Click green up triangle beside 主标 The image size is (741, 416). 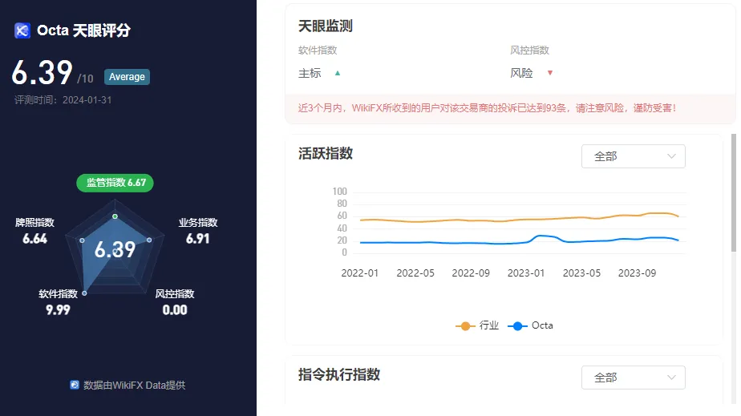[x=338, y=73]
